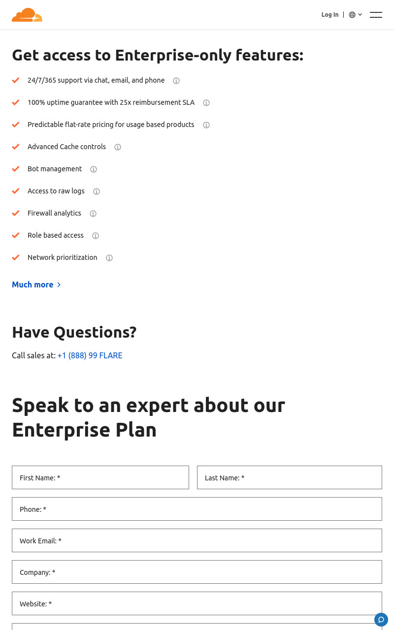Focus the First Name input field

point(100,477)
